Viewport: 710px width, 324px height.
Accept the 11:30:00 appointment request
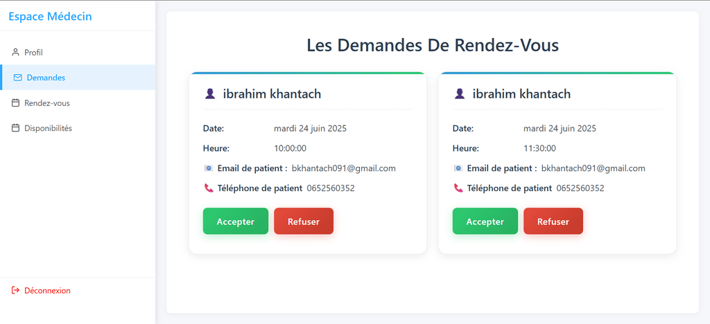point(485,222)
